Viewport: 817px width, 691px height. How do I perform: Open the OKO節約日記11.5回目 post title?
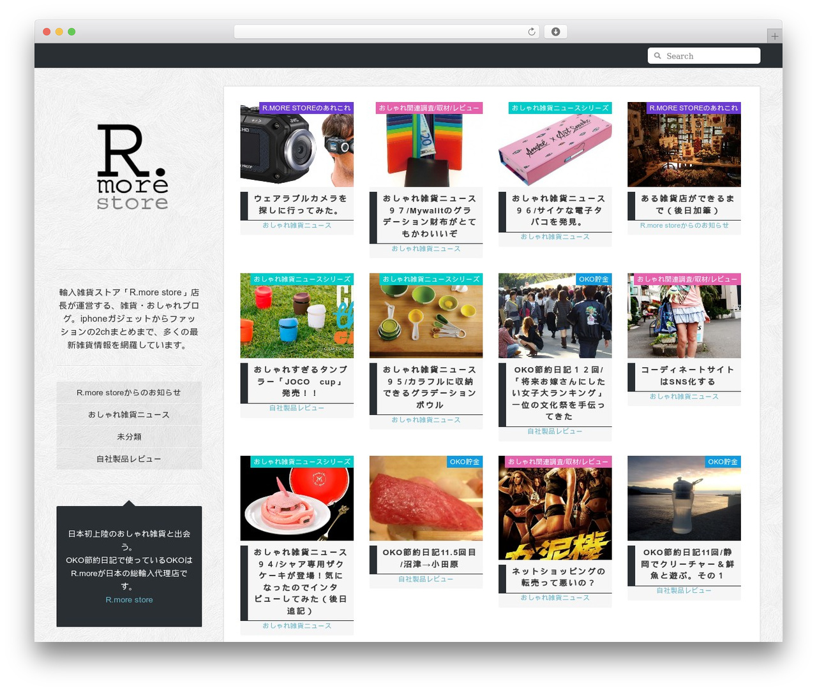[x=430, y=558]
